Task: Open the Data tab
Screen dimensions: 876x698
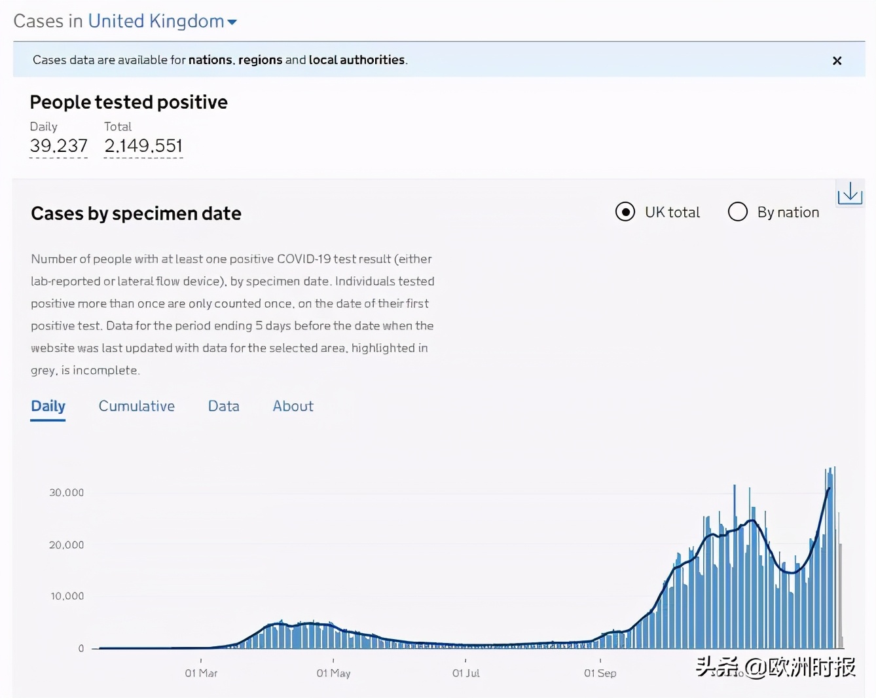Action: click(223, 406)
